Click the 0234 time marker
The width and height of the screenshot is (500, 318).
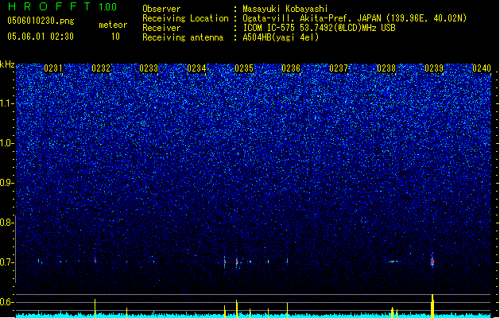tap(196, 68)
